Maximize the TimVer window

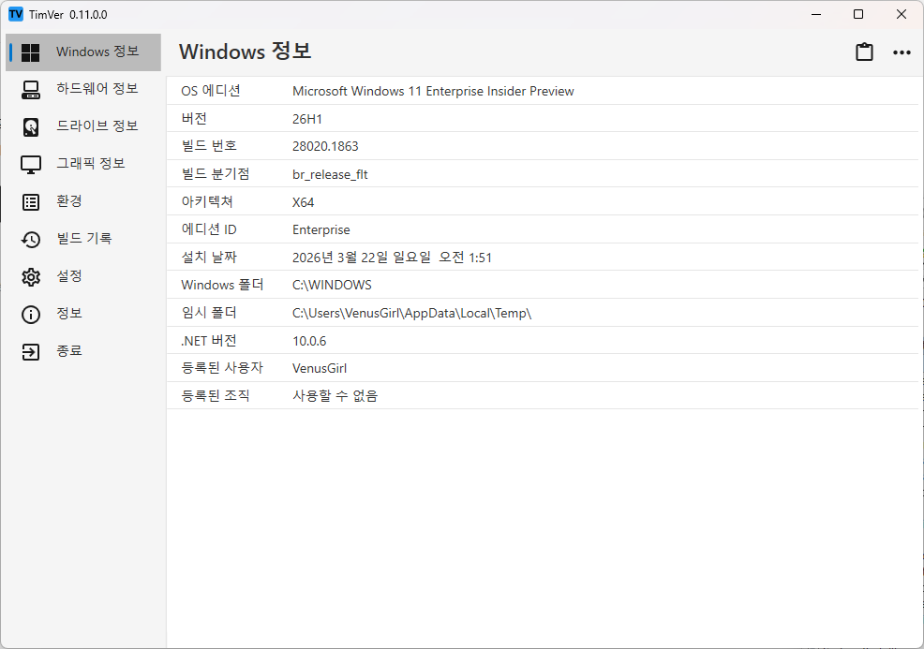tap(858, 14)
